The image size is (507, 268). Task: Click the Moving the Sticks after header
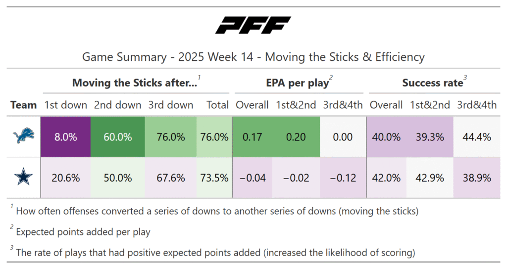pyautogui.click(x=135, y=83)
